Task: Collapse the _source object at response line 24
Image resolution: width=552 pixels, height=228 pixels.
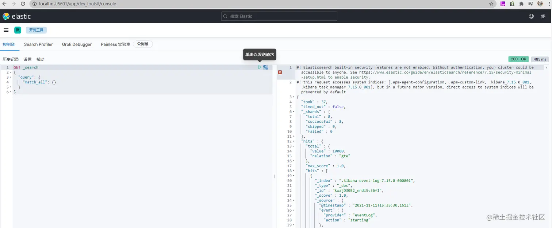Action: [294, 200]
